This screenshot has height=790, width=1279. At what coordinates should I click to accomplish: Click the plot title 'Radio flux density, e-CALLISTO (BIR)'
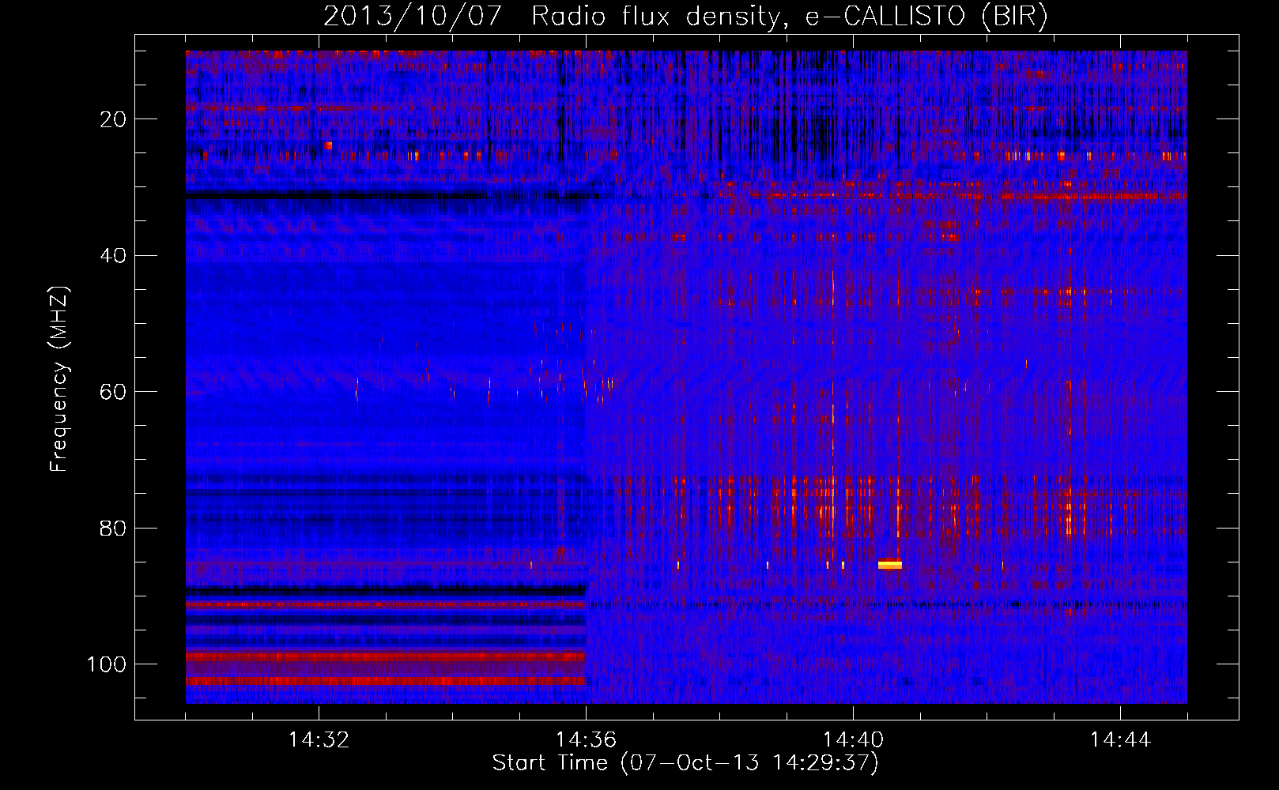tap(789, 17)
